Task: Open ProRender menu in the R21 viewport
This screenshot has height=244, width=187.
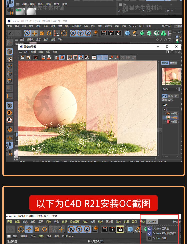Action: 68,236
